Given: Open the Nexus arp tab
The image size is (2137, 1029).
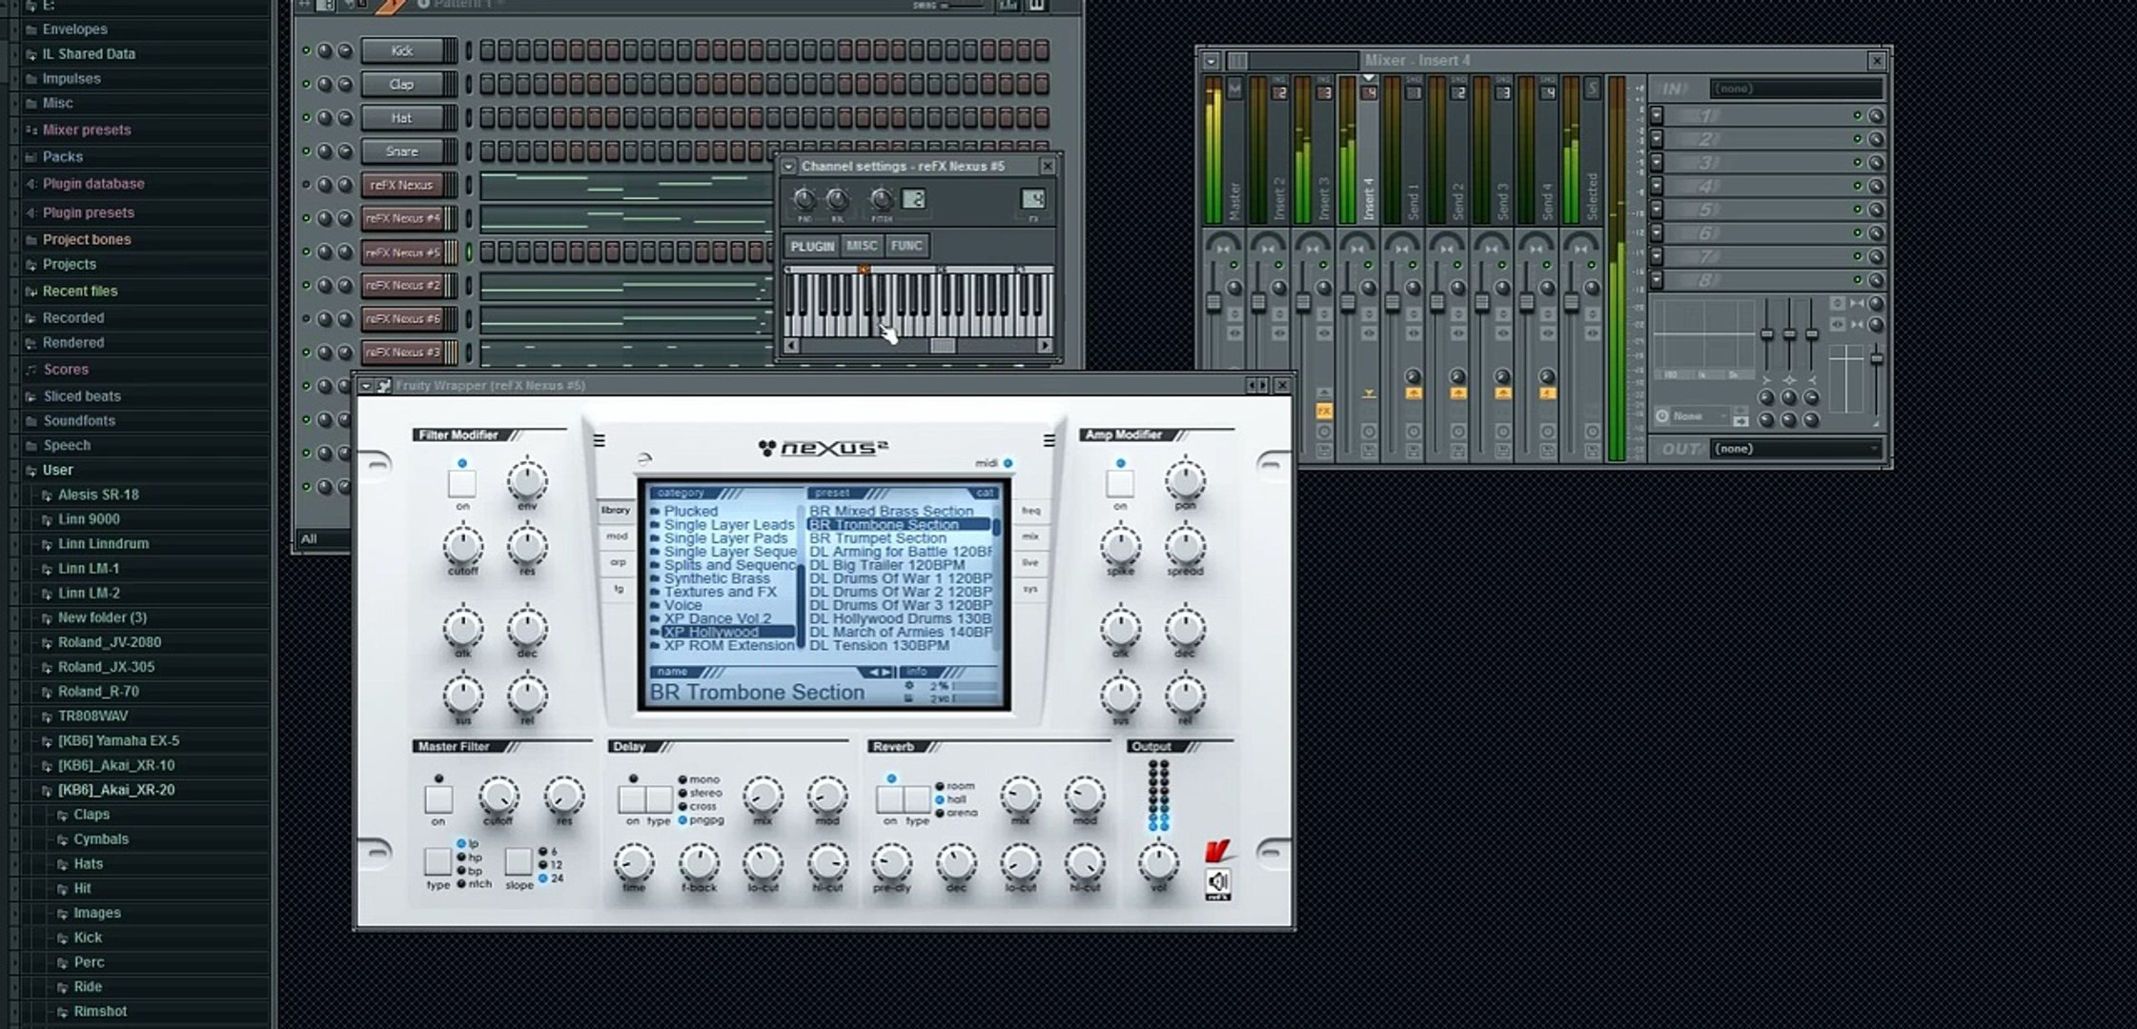Looking at the screenshot, I should click(x=618, y=562).
